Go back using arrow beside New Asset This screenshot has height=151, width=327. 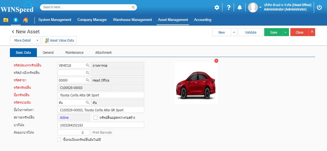tap(13, 32)
